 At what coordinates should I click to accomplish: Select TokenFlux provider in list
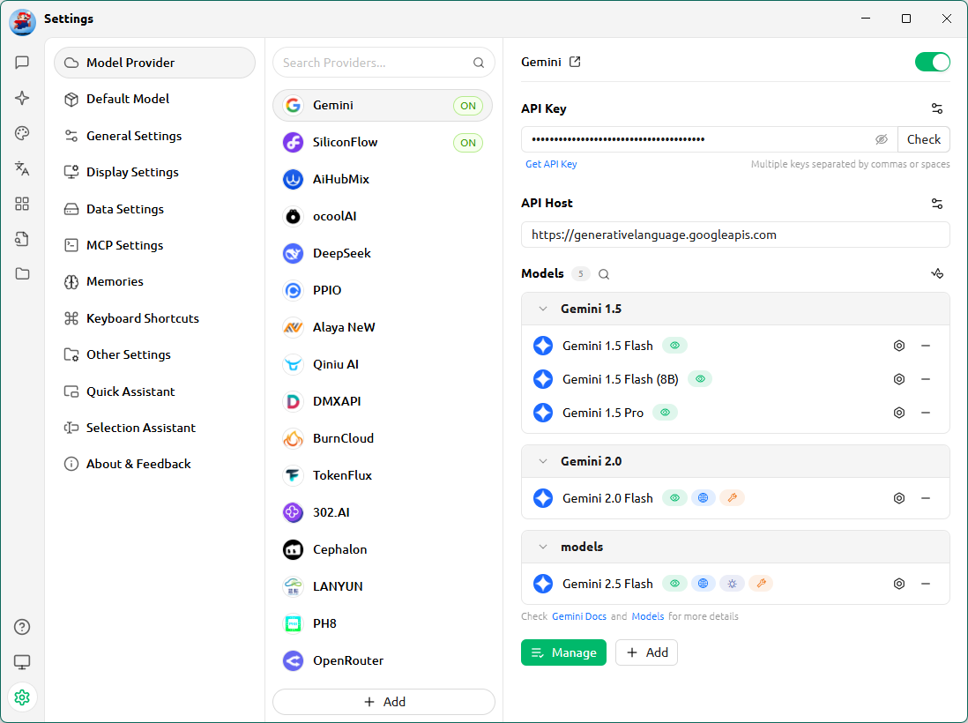(x=383, y=475)
